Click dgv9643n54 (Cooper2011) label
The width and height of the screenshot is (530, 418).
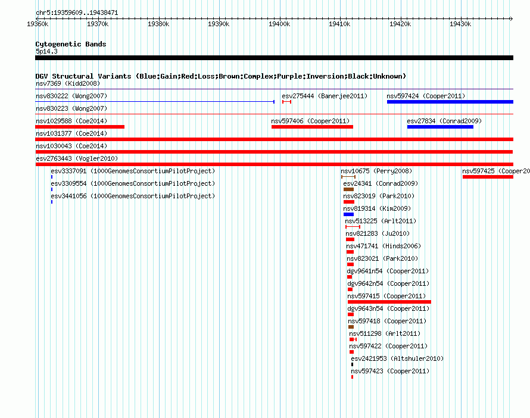click(x=388, y=308)
